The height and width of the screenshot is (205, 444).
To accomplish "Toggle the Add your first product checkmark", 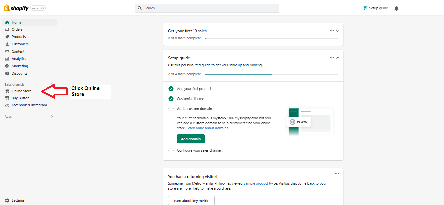I will click(171, 89).
